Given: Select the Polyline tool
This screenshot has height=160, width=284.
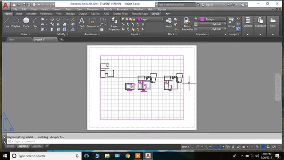Looking at the screenshot, I should click(x=16, y=22).
